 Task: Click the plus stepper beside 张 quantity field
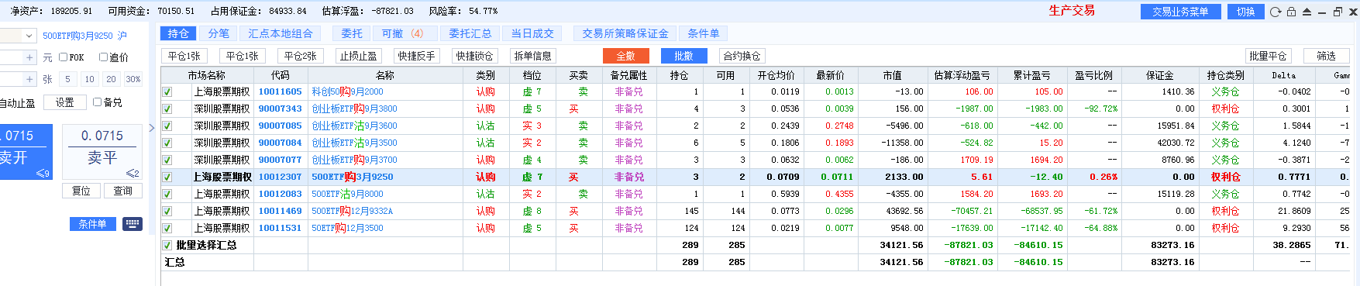click(x=30, y=79)
